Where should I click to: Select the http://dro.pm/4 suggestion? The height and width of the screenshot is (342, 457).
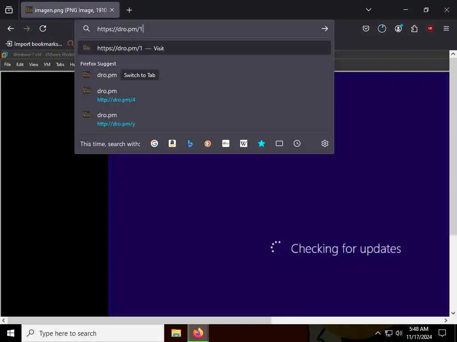tap(204, 95)
